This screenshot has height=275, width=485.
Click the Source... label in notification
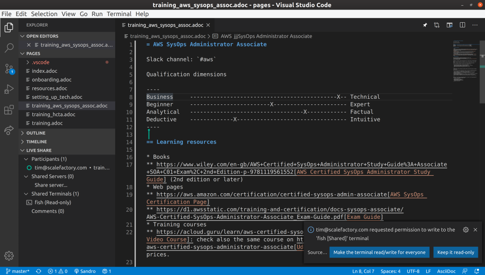(x=317, y=252)
